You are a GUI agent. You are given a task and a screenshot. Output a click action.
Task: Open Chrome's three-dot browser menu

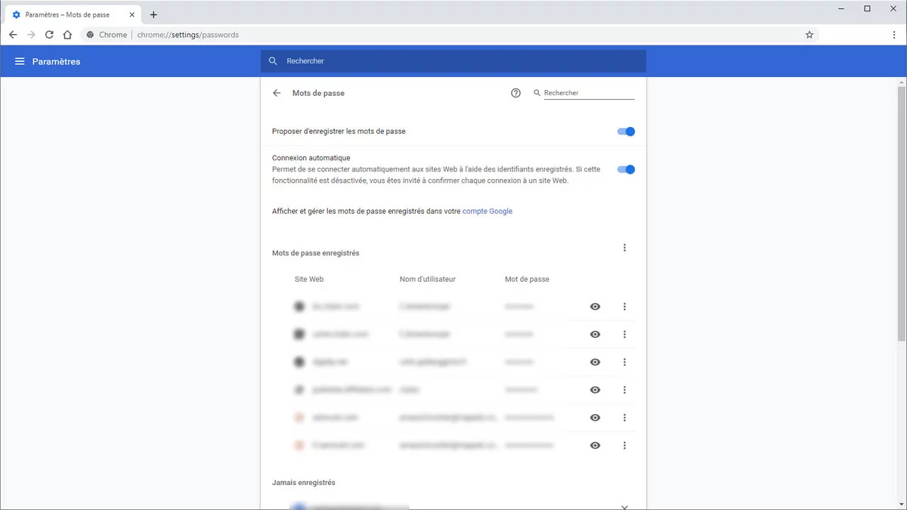pyautogui.click(x=893, y=34)
